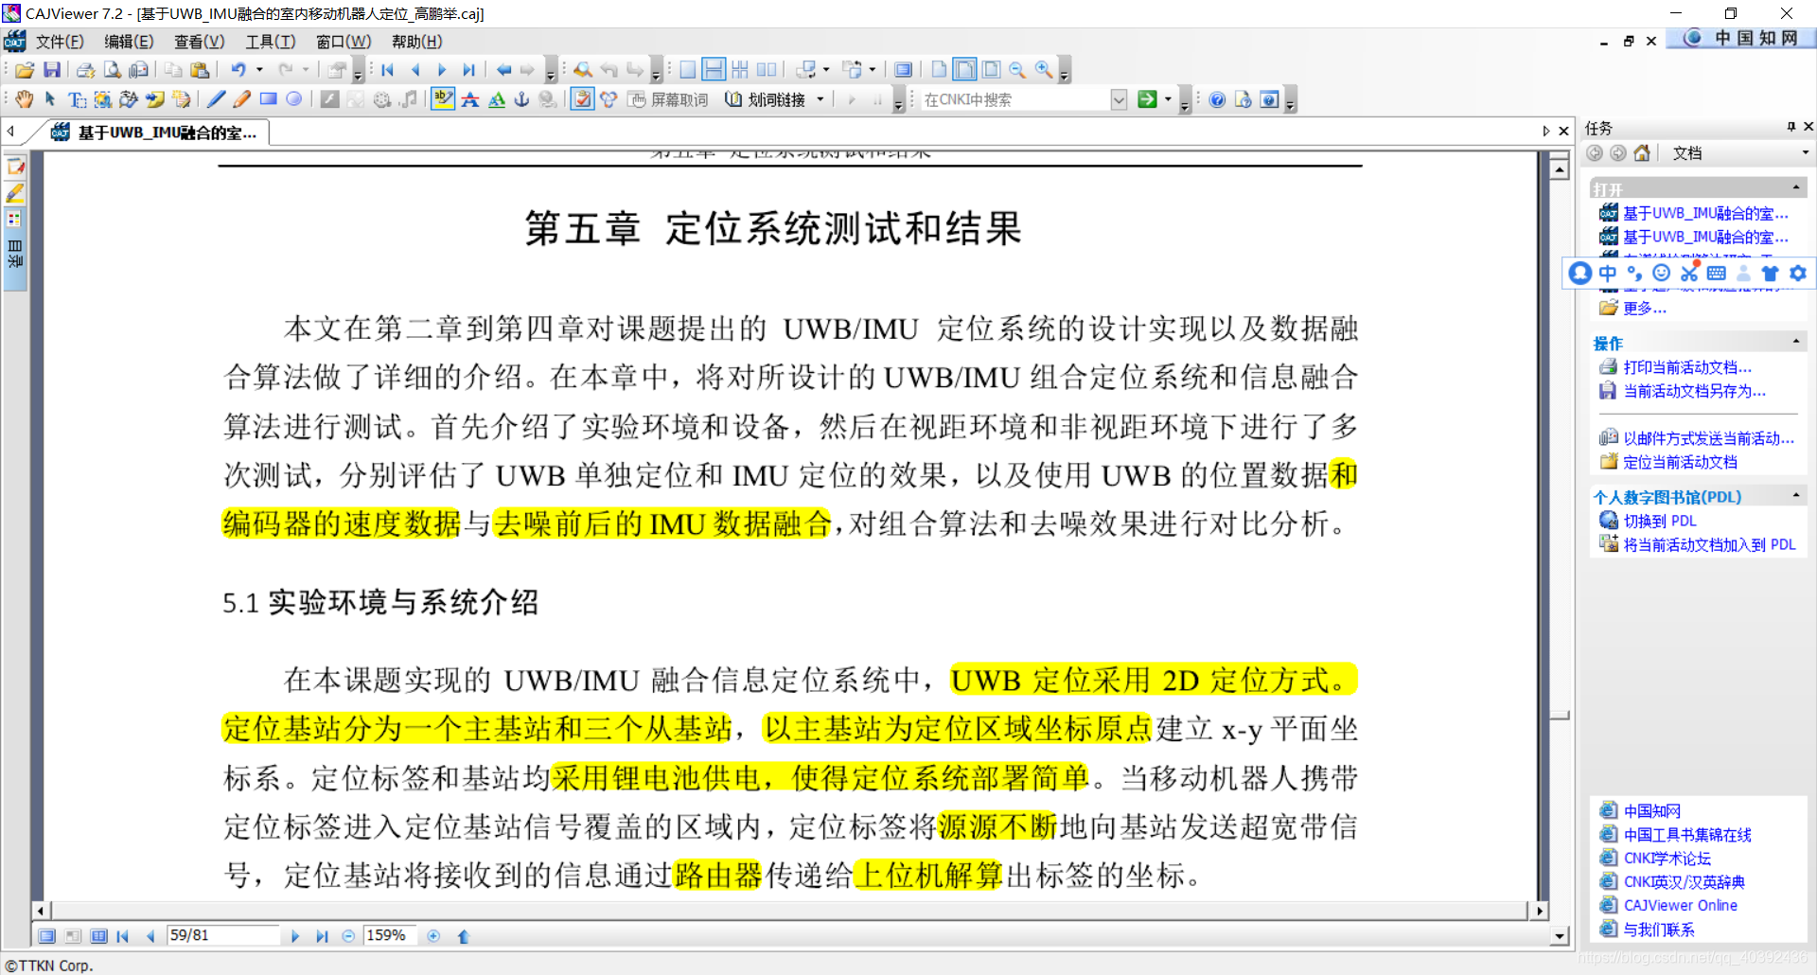Open the 工具(T) menu
Screen dimensions: 1817x975
(x=271, y=42)
